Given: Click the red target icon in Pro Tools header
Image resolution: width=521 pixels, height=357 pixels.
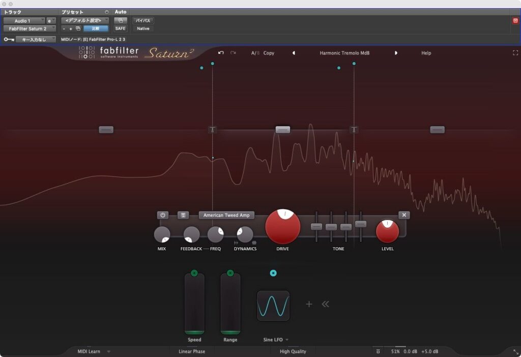Looking at the screenshot, I should pos(515,20).
